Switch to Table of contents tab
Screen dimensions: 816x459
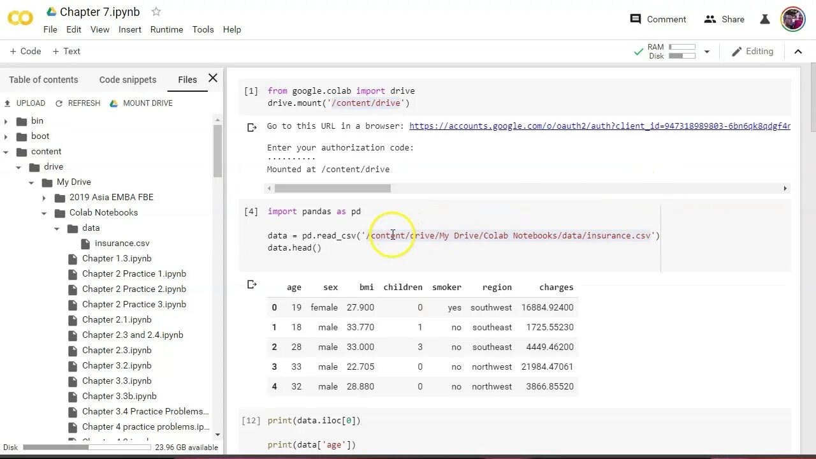tap(43, 80)
